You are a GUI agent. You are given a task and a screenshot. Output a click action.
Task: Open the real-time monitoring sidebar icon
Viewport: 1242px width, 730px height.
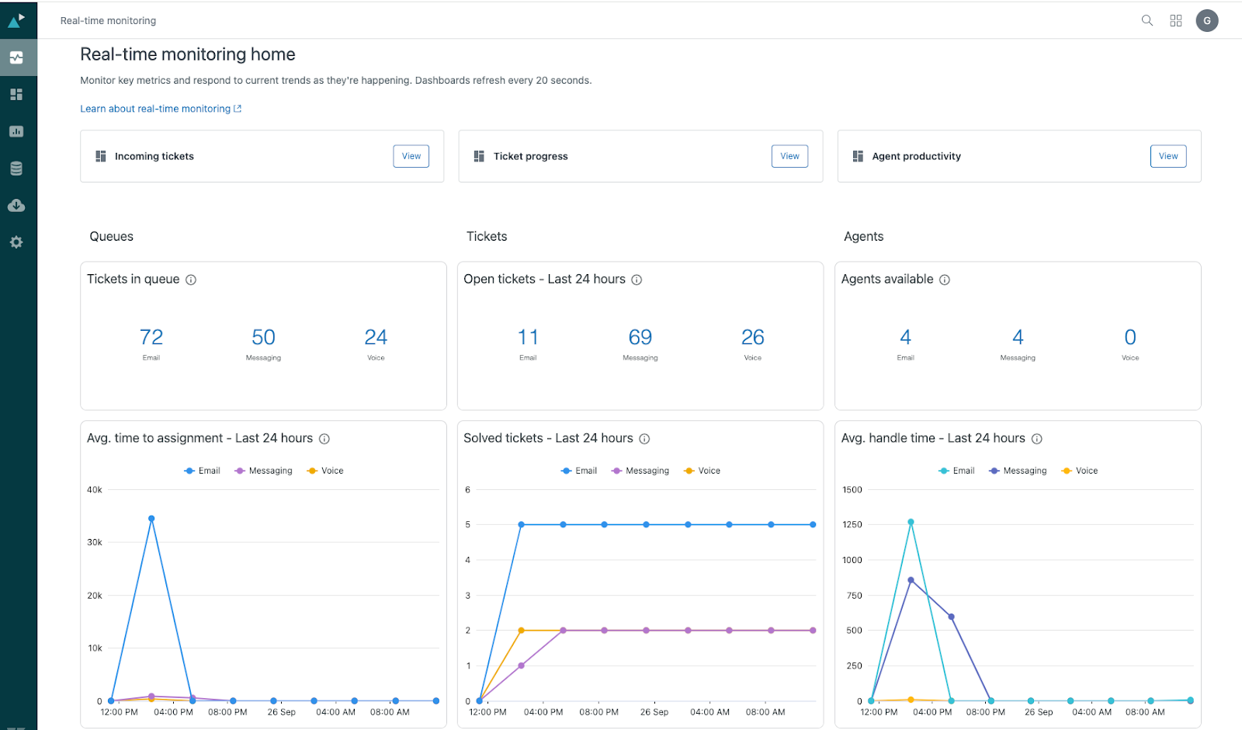coord(16,57)
